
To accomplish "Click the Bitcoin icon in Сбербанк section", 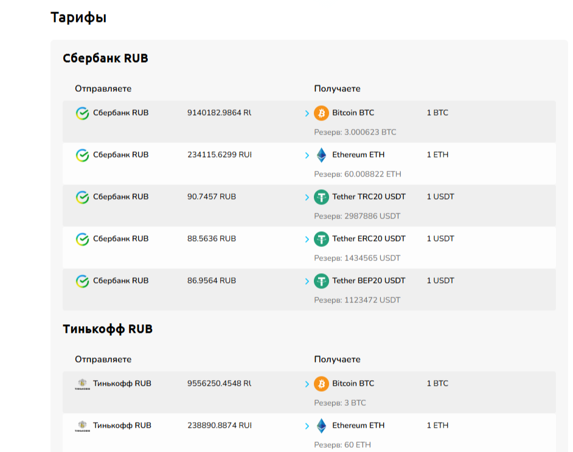I will pyautogui.click(x=321, y=113).
